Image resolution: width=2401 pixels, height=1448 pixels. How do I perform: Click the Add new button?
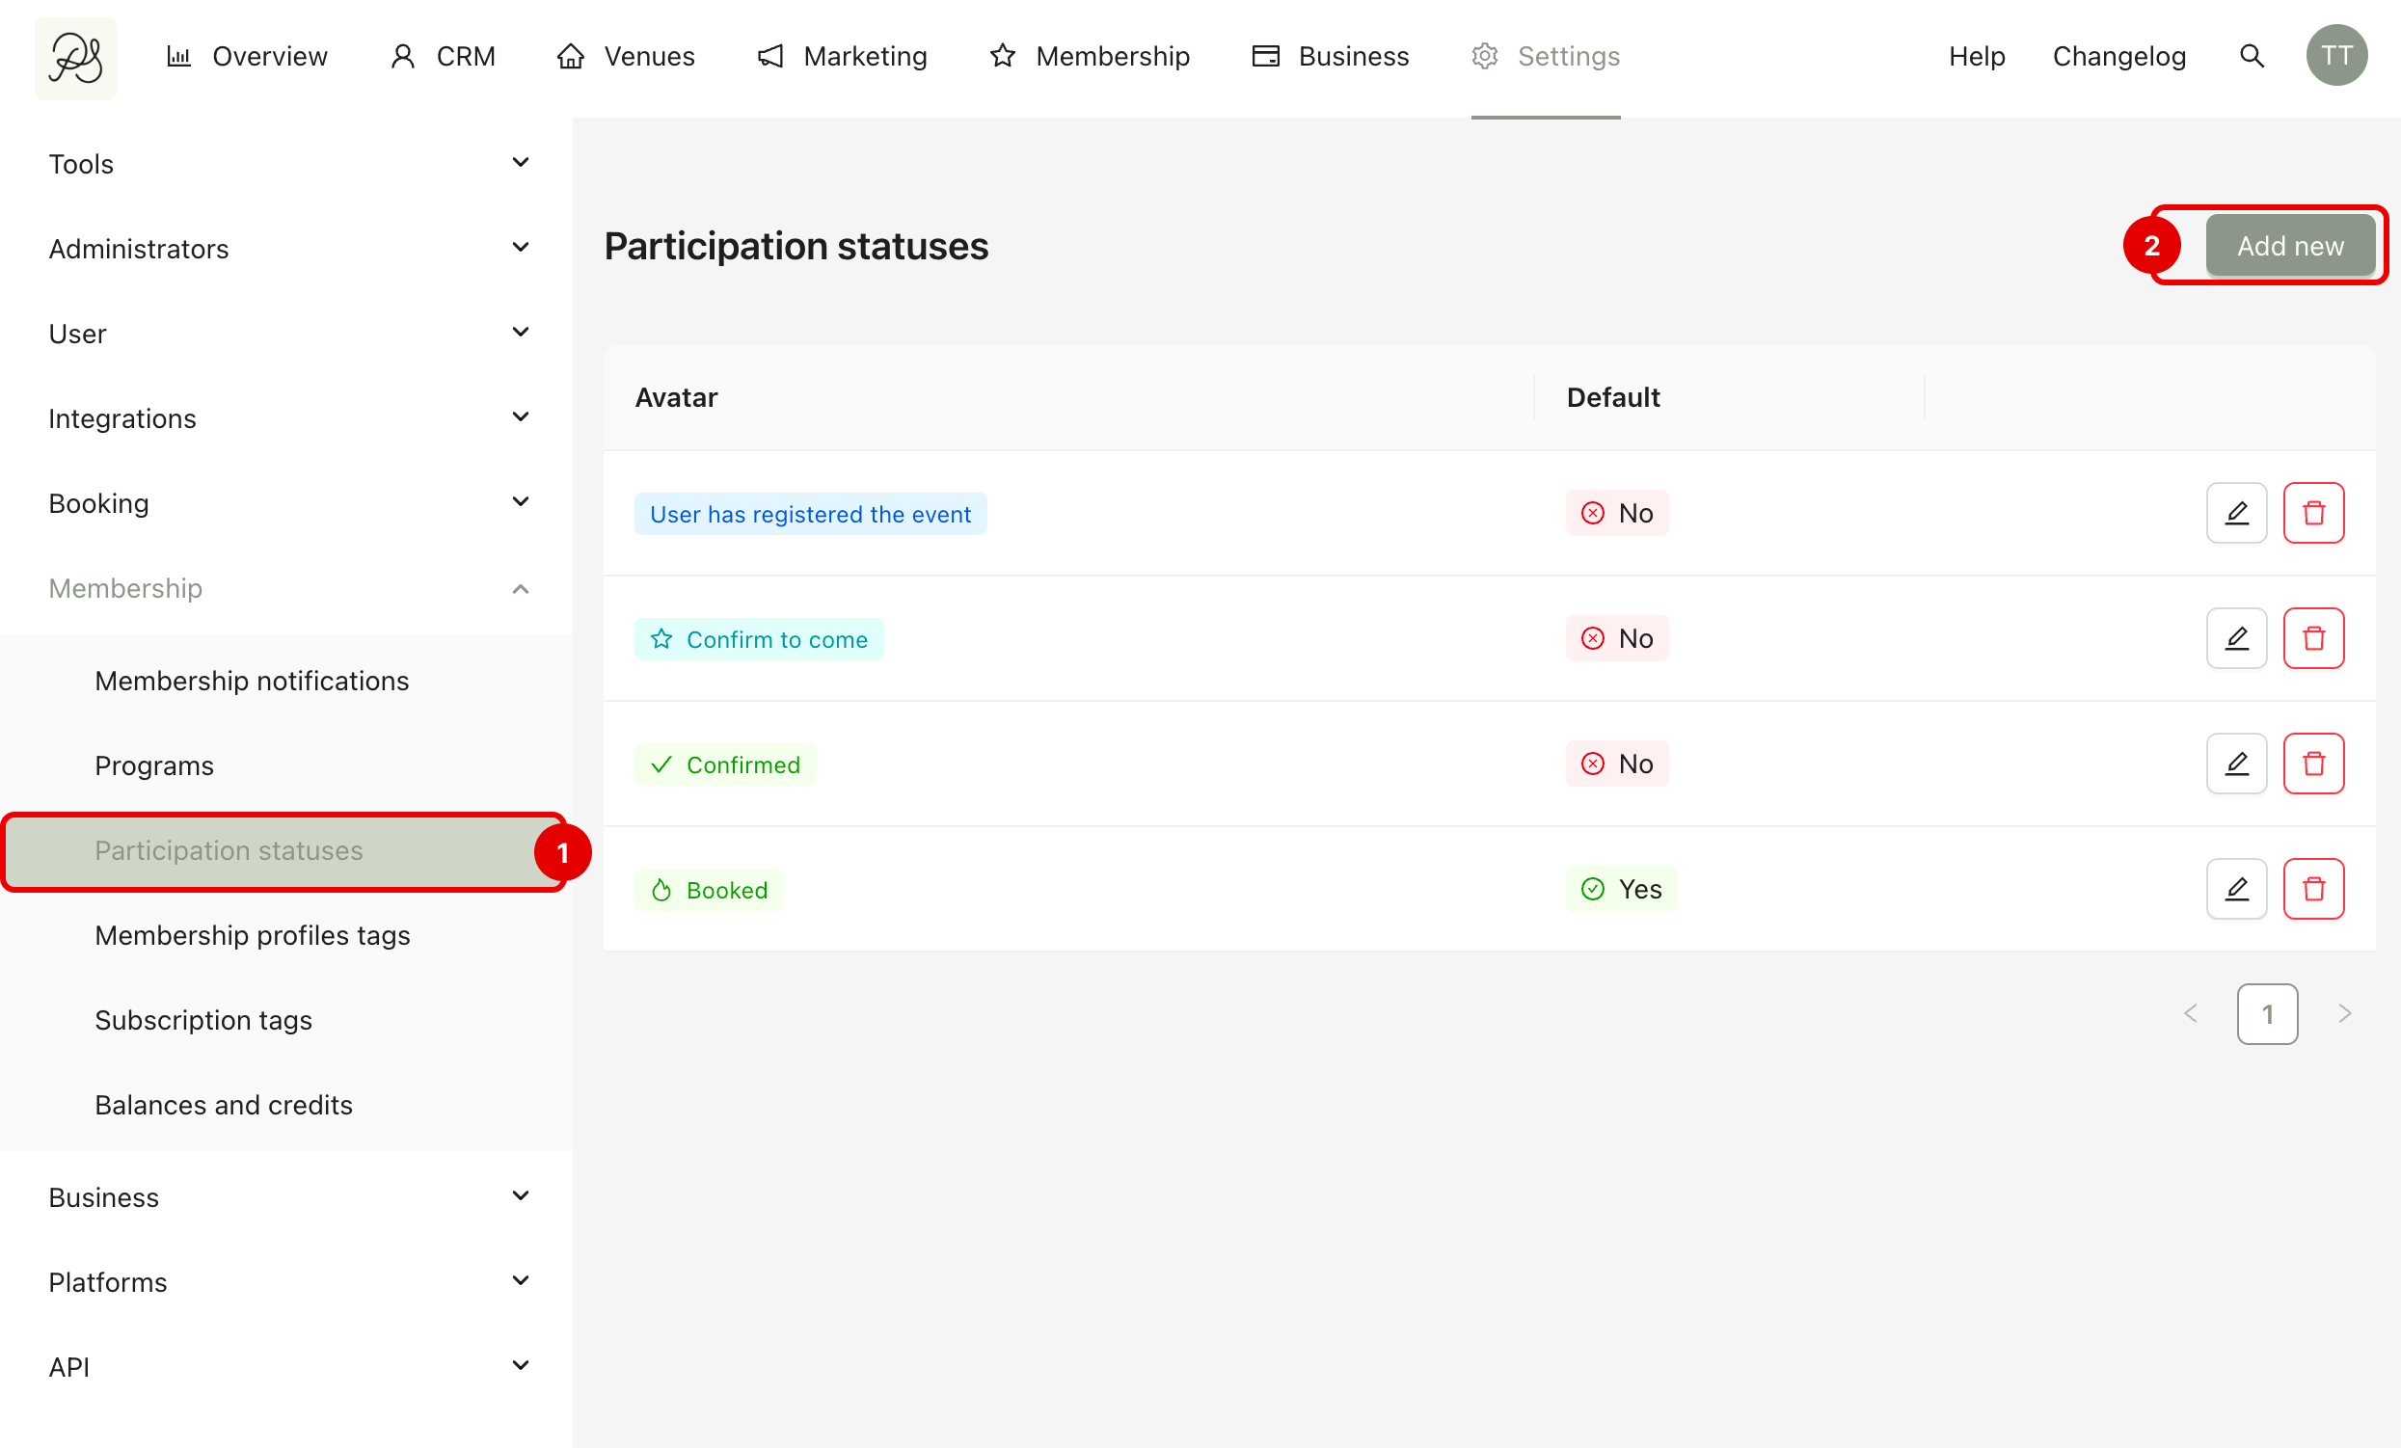2289,246
